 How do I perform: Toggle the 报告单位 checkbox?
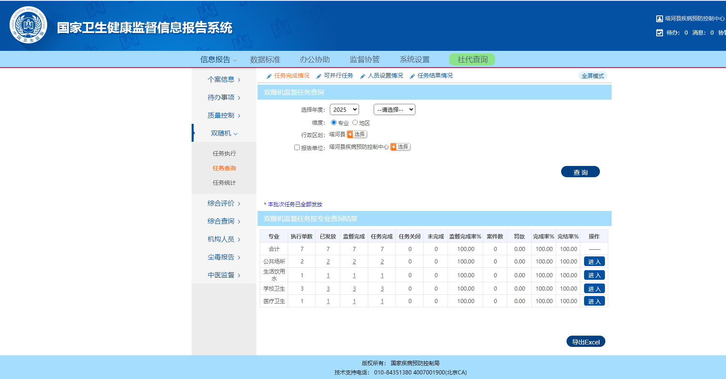[x=297, y=148]
